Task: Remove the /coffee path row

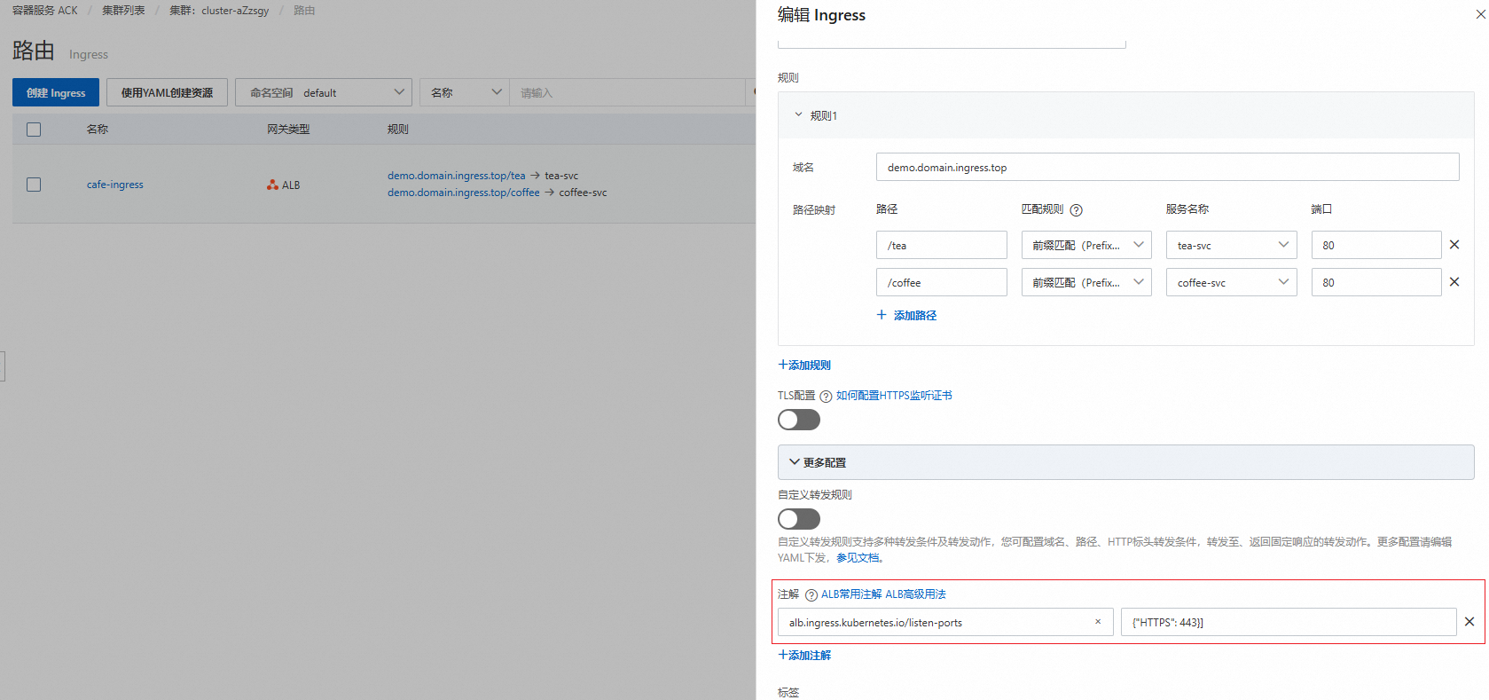Action: [x=1454, y=282]
